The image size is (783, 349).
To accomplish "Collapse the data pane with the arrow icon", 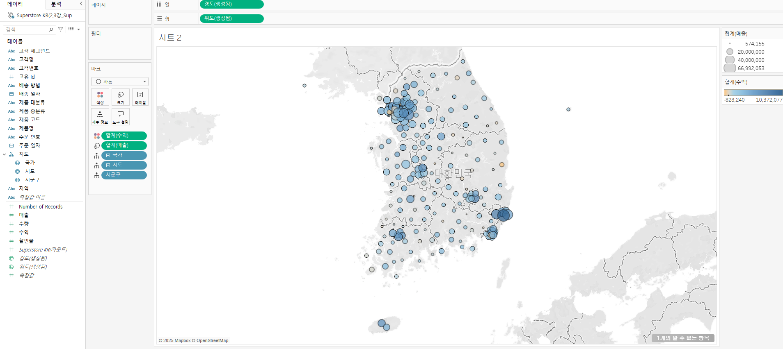I will tap(81, 4).
